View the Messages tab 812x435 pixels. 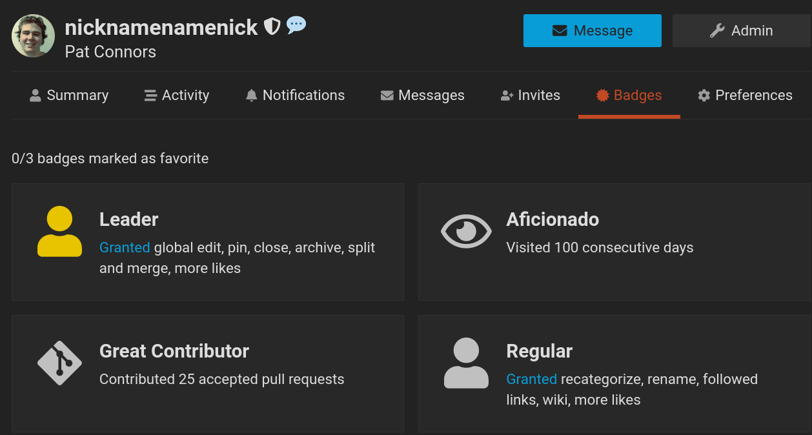(423, 96)
